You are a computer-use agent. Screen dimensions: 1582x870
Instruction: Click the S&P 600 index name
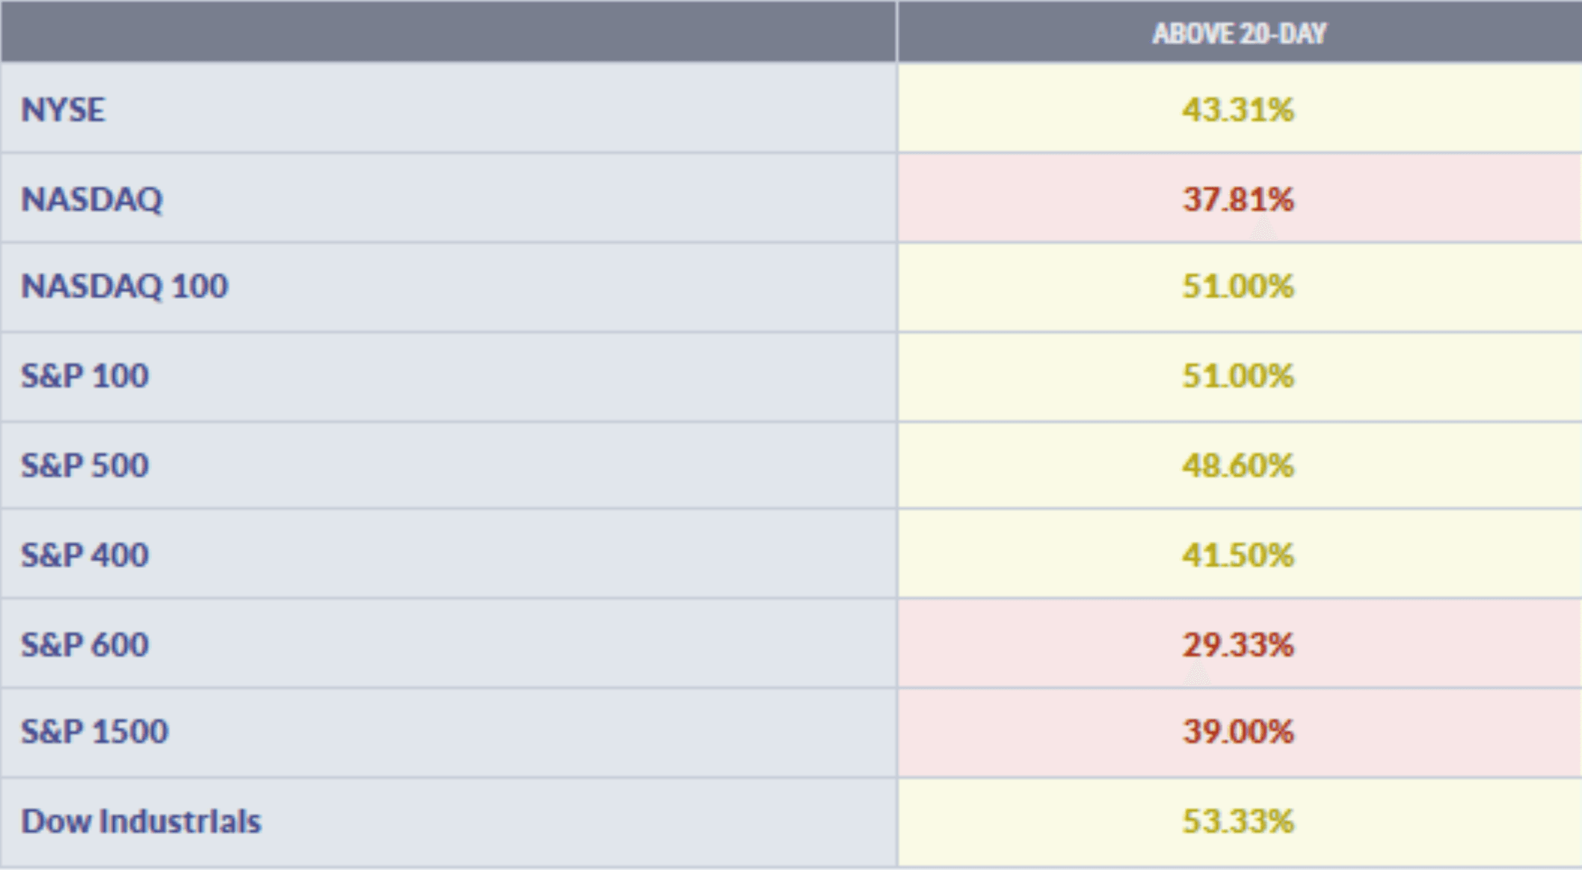(84, 644)
